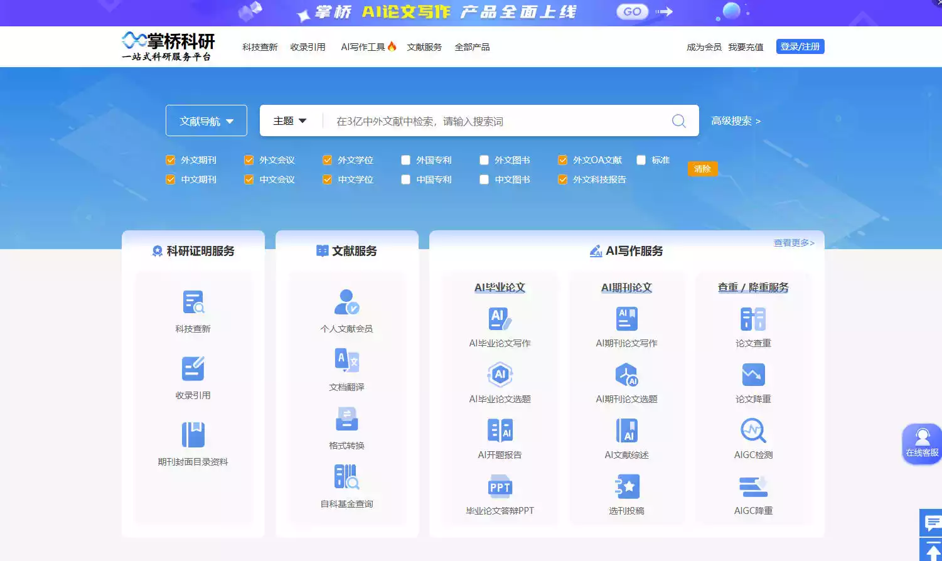Expand the 文献导航 dropdown

pos(206,120)
